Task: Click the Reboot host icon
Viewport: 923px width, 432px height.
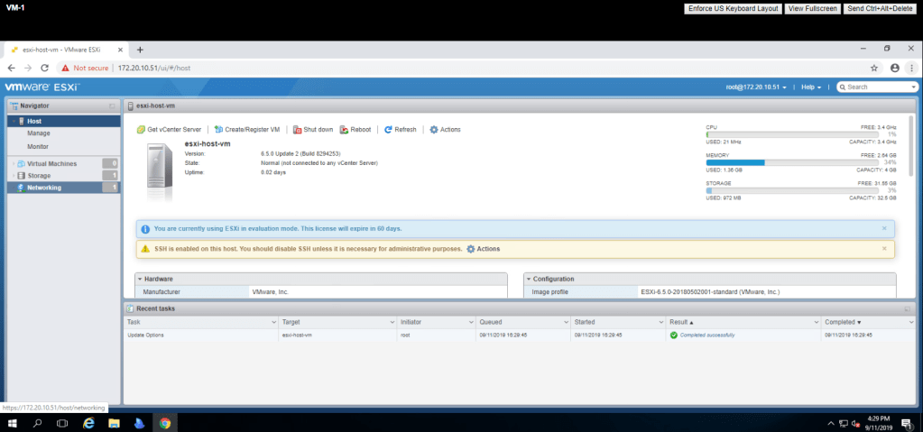Action: (x=345, y=130)
